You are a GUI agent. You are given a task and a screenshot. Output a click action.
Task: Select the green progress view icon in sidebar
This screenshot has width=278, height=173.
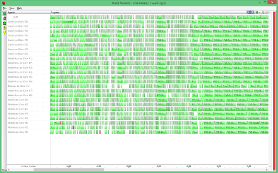(4, 13)
